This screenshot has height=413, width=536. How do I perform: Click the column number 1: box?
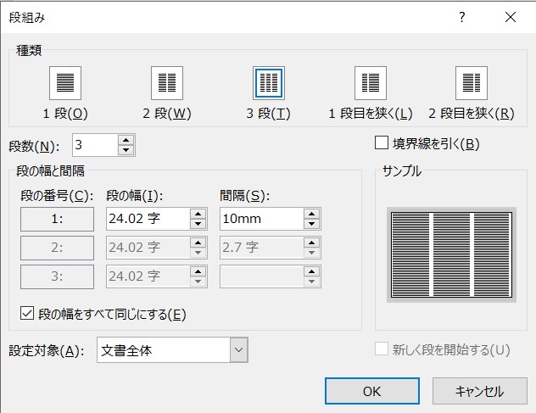click(x=57, y=219)
